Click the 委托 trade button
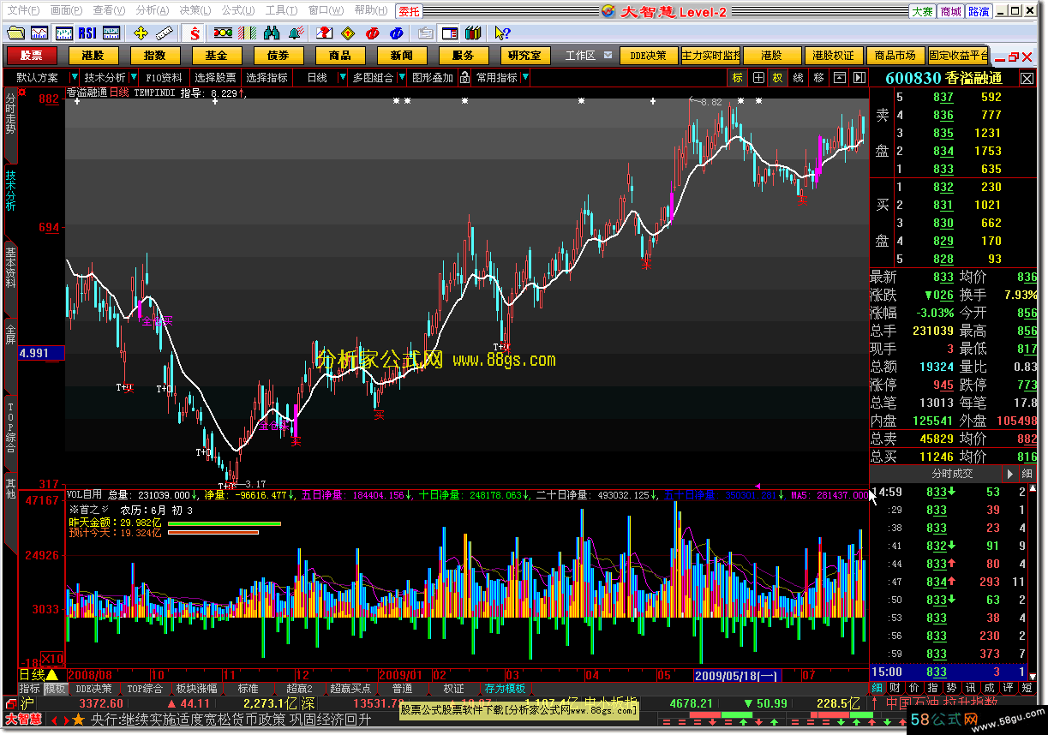The height and width of the screenshot is (735, 1048). click(x=409, y=11)
